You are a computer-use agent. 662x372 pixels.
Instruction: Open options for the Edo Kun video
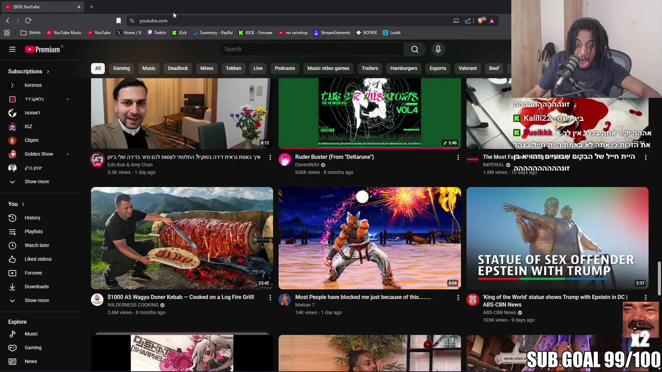[270, 157]
